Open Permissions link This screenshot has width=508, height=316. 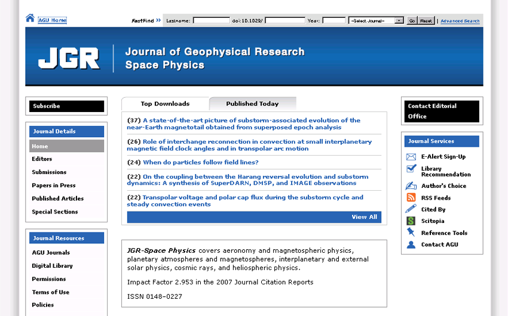pos(48,279)
